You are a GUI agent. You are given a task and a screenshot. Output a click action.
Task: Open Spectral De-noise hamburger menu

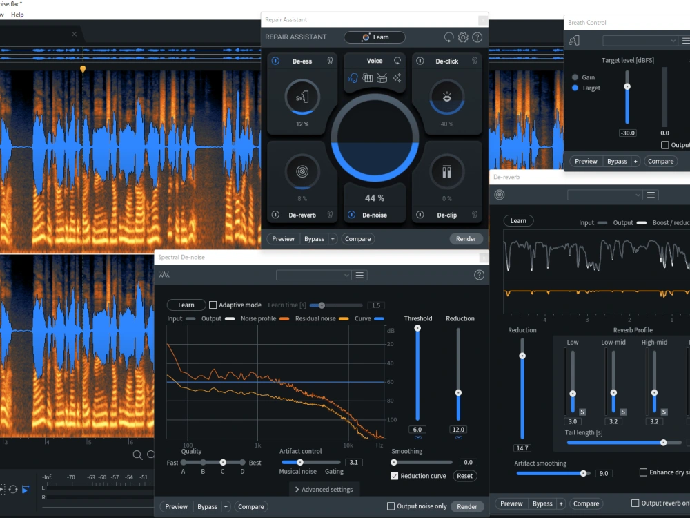click(359, 276)
